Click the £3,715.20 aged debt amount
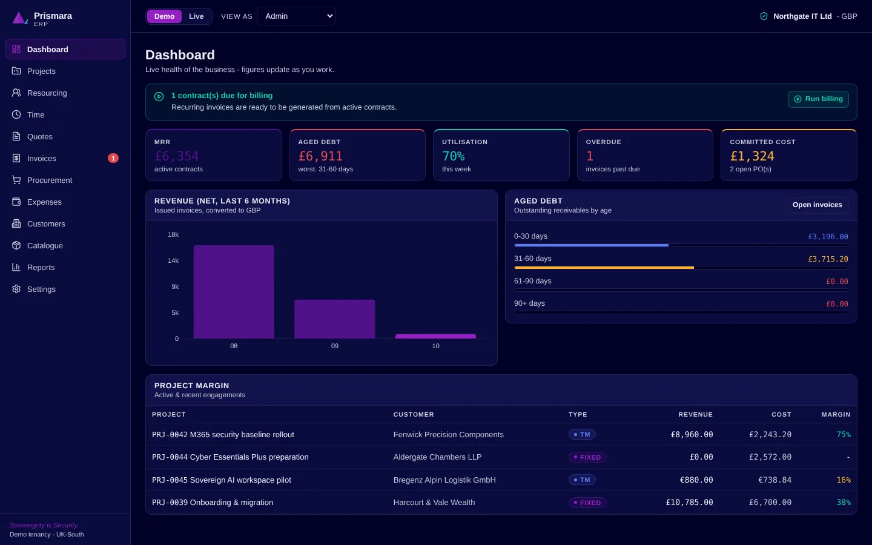This screenshot has height=545, width=872. click(828, 259)
